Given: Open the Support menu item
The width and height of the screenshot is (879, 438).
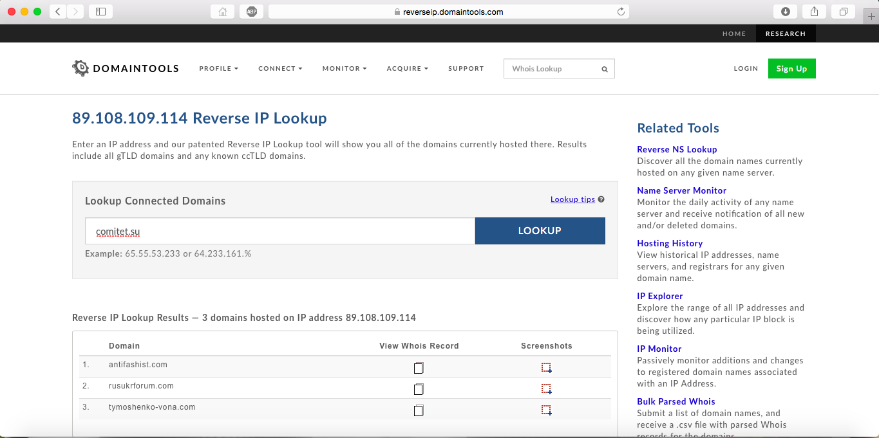Looking at the screenshot, I should (466, 68).
